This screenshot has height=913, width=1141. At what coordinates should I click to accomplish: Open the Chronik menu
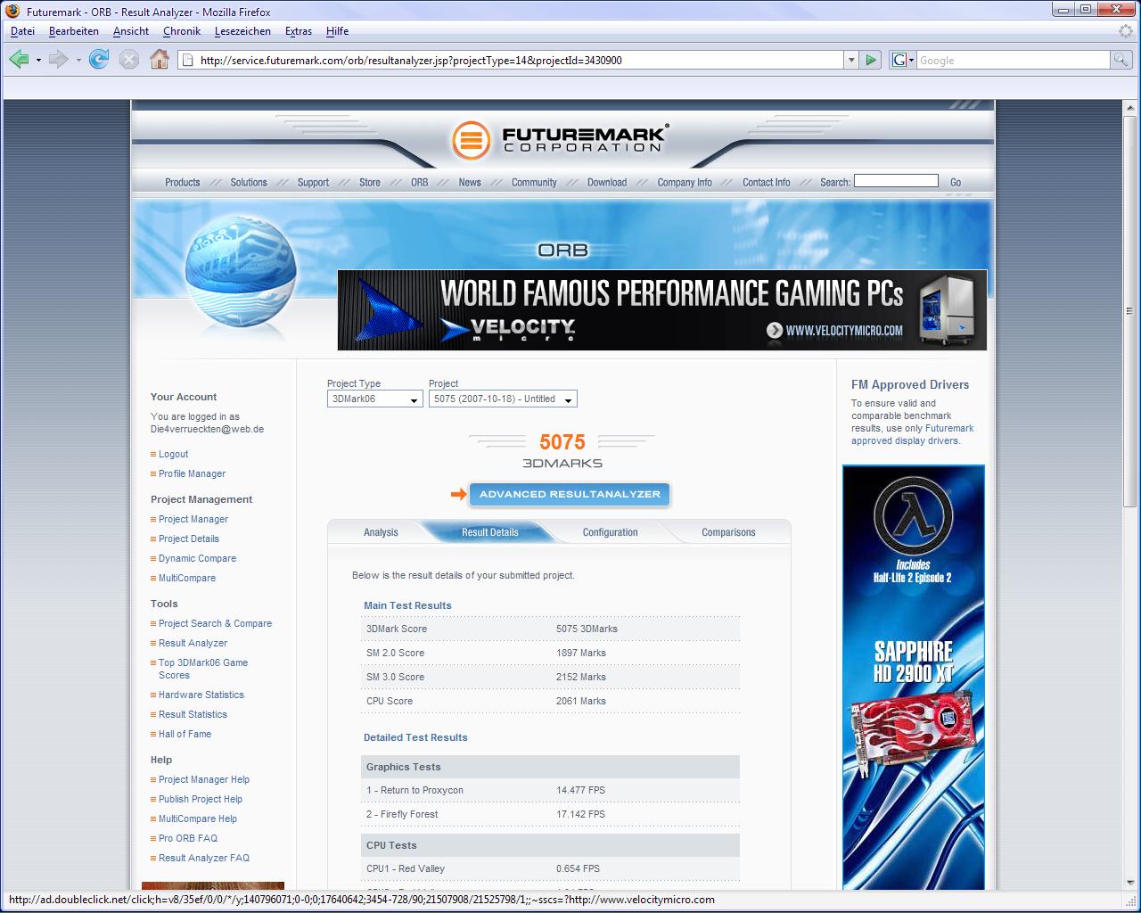[x=182, y=31]
